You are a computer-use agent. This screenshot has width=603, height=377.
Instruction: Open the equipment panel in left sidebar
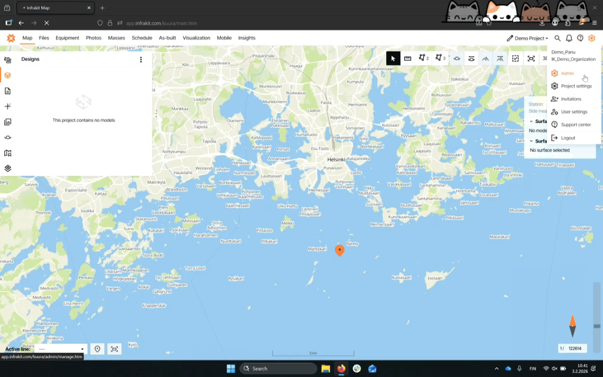pyautogui.click(x=8, y=60)
